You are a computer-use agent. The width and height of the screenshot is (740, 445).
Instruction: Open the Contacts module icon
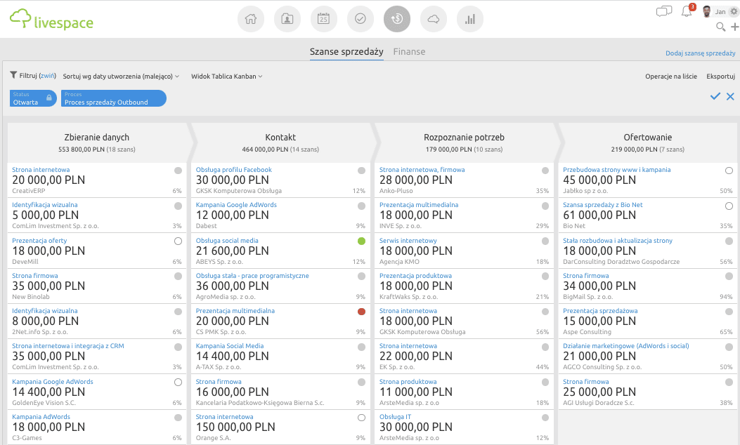287,19
